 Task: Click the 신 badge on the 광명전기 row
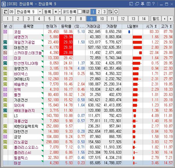(x=5, y=69)
